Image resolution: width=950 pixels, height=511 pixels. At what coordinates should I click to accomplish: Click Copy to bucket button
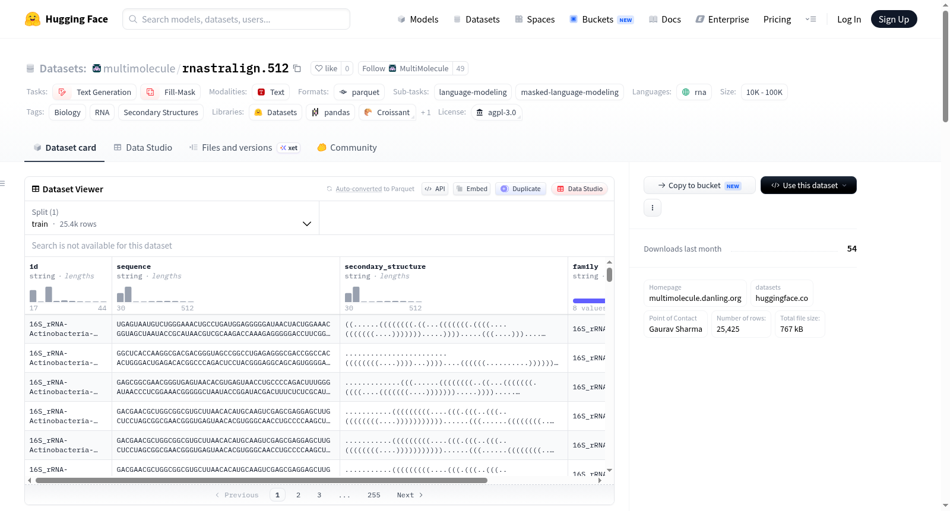point(699,185)
